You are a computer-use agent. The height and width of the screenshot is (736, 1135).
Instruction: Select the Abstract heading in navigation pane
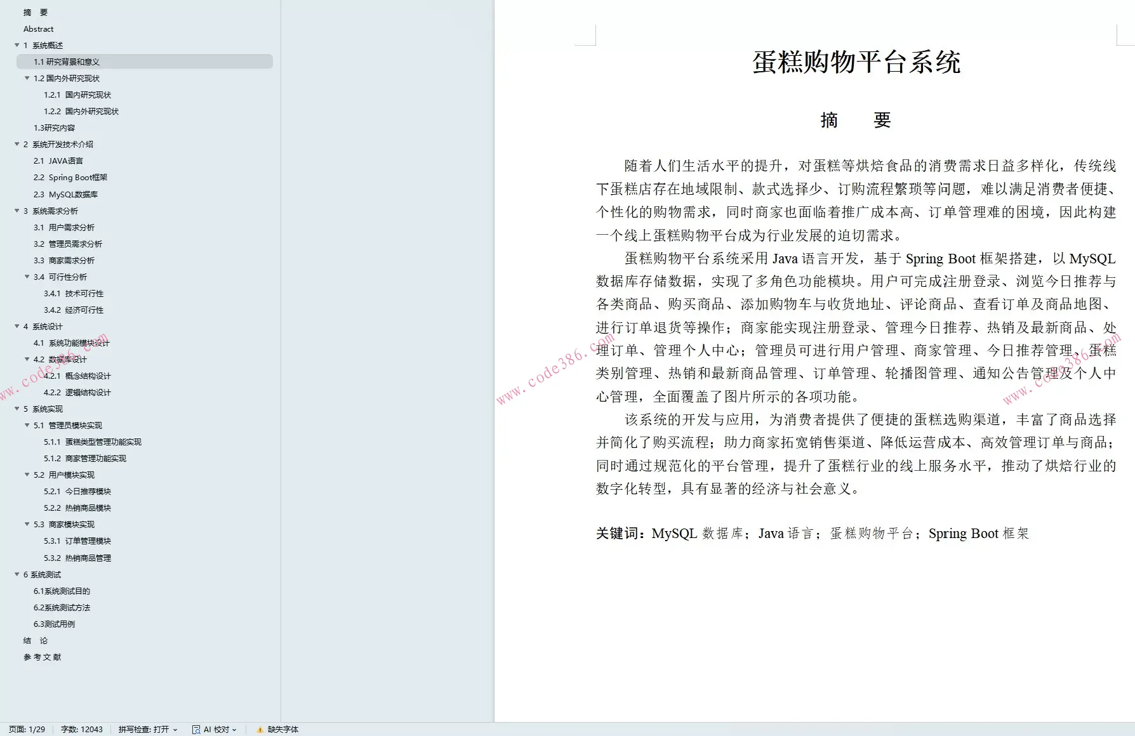point(39,29)
